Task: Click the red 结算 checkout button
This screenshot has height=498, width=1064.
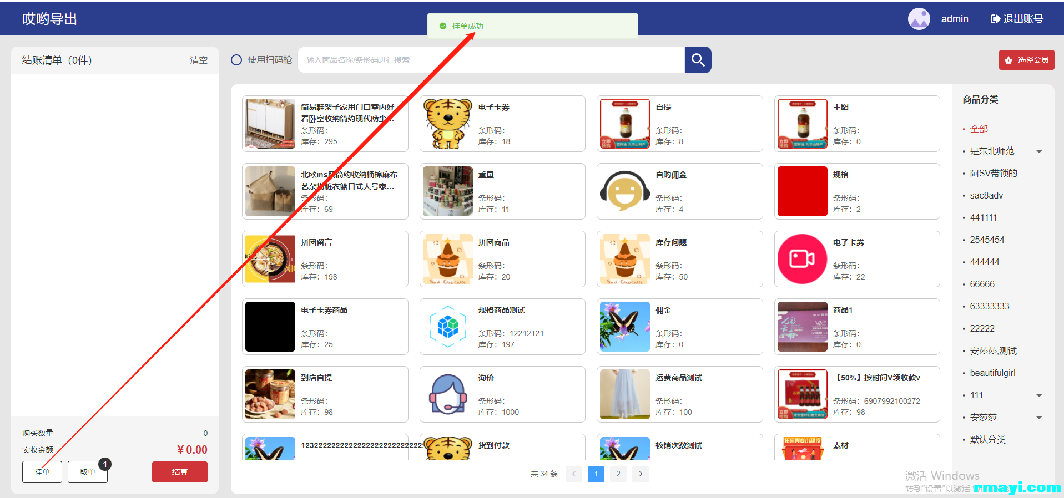Action: click(x=179, y=472)
